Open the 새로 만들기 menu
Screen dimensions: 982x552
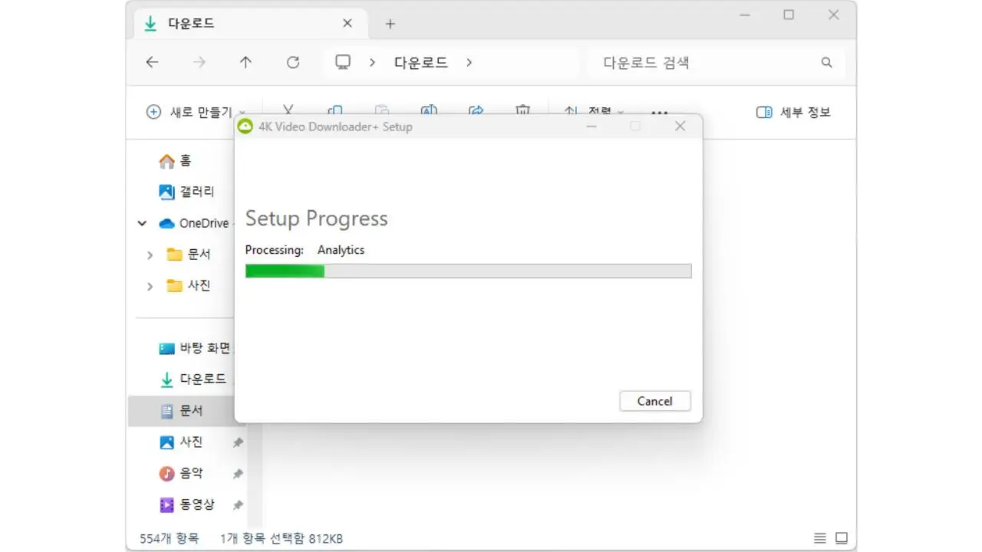pyautogui.click(x=196, y=112)
